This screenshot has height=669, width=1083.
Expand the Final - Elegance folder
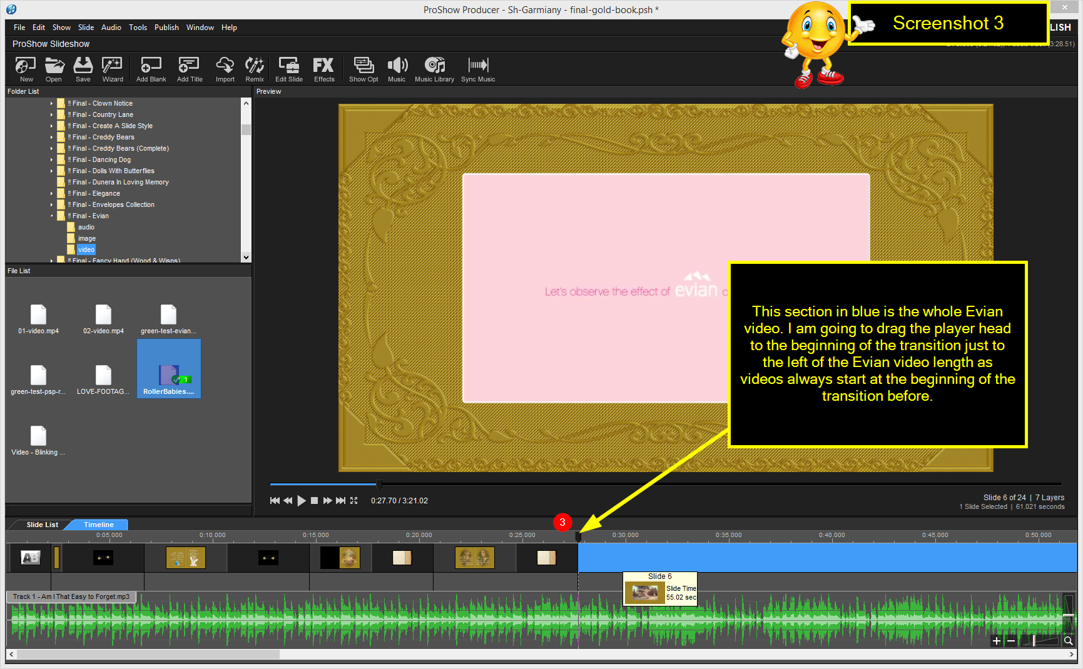[x=51, y=194]
